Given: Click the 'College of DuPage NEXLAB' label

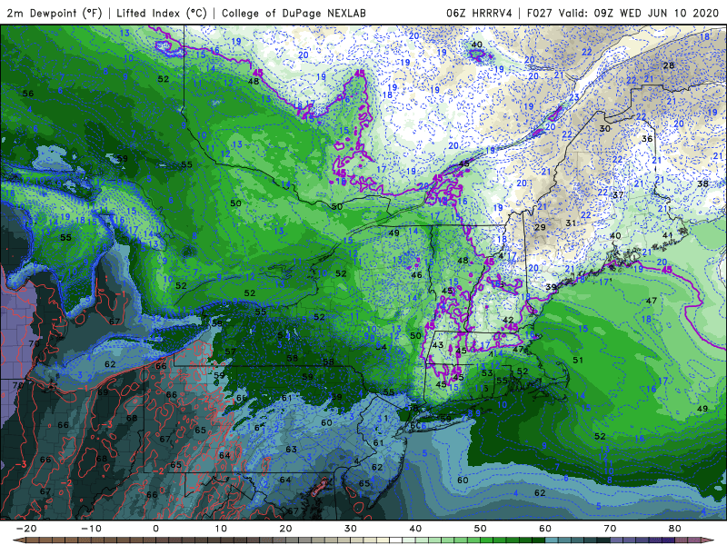Looking at the screenshot, I should coord(294,13).
